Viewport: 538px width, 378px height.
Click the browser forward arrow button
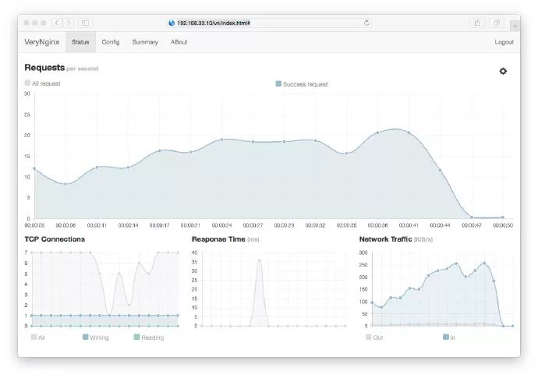point(68,23)
